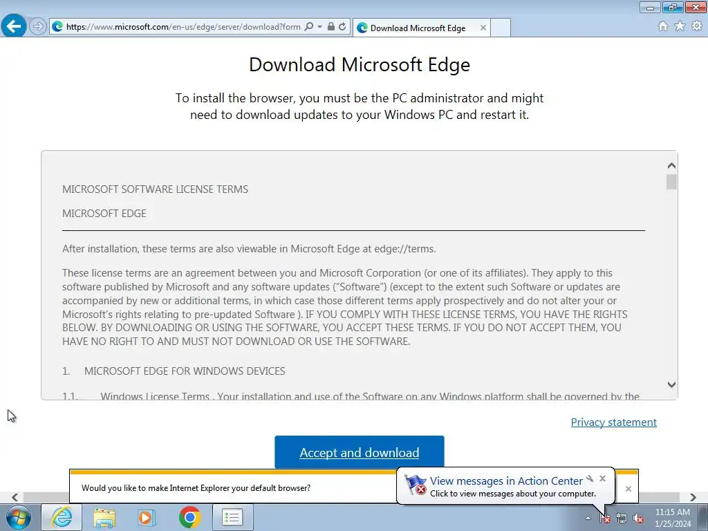Click the Action Center flag tray icon
Viewport: 708px width, 531px height.
[x=605, y=519]
